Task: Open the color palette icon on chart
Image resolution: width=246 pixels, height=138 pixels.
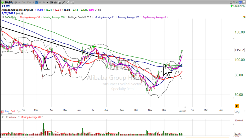Action: click(244, 17)
